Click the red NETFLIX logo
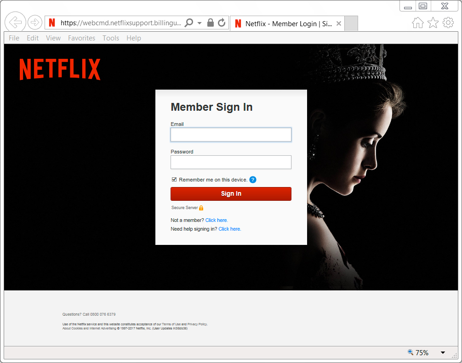This screenshot has width=462, height=363. click(x=60, y=69)
